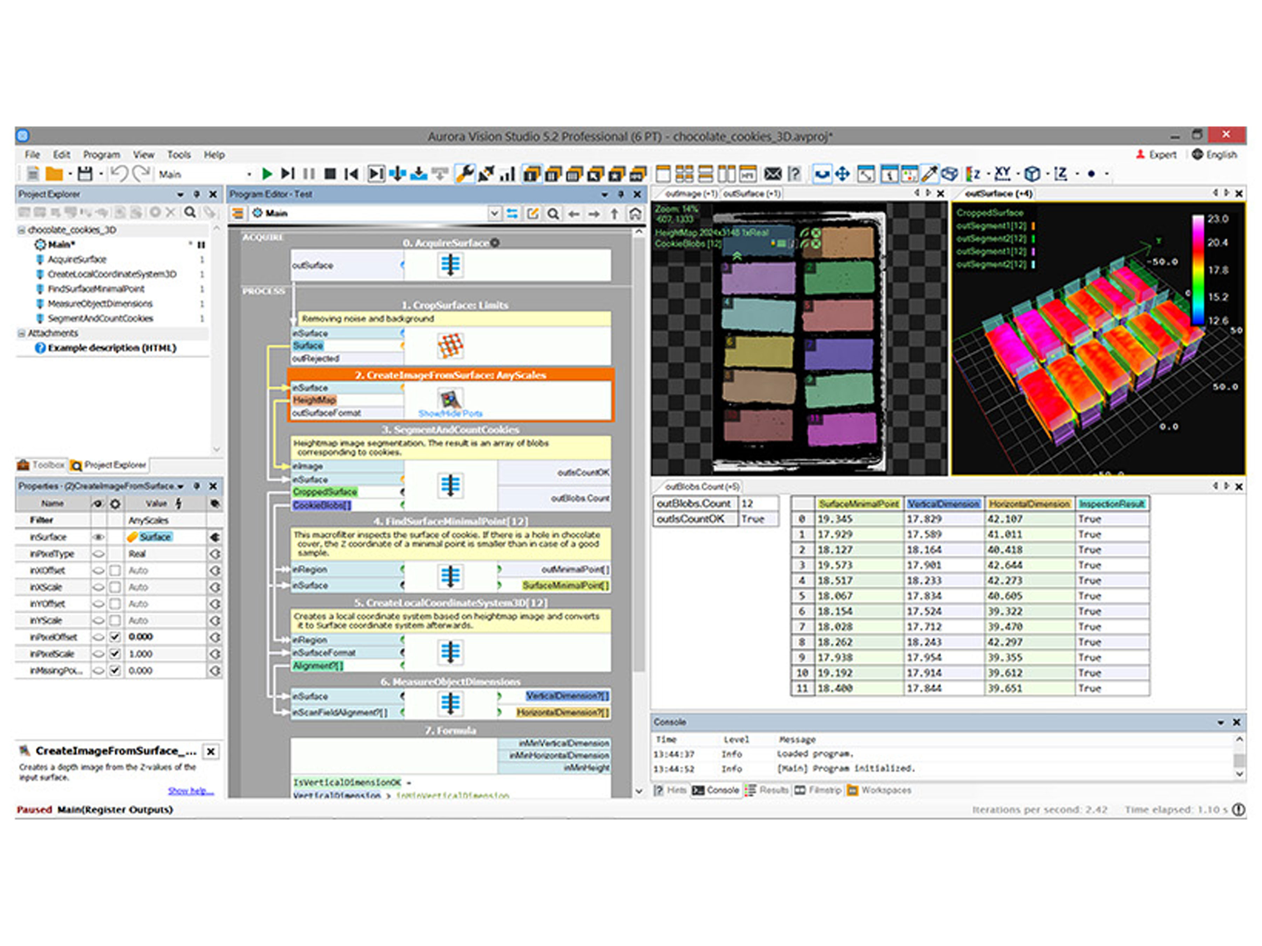The height and width of the screenshot is (946, 1262).
Task: Click the envelope message icon in toolbar
Action: 773,173
